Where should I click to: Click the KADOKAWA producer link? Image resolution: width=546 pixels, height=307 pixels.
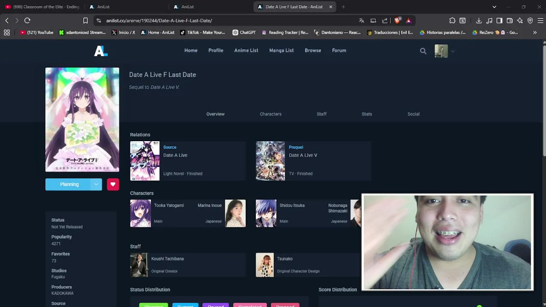[62, 293]
